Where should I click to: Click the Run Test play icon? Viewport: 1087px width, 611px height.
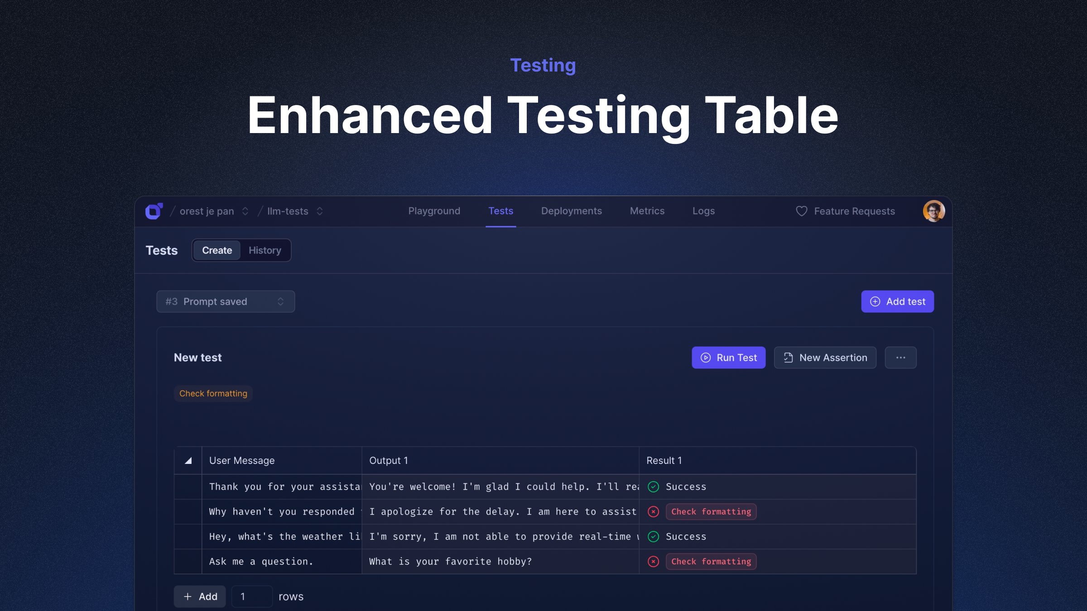point(706,358)
